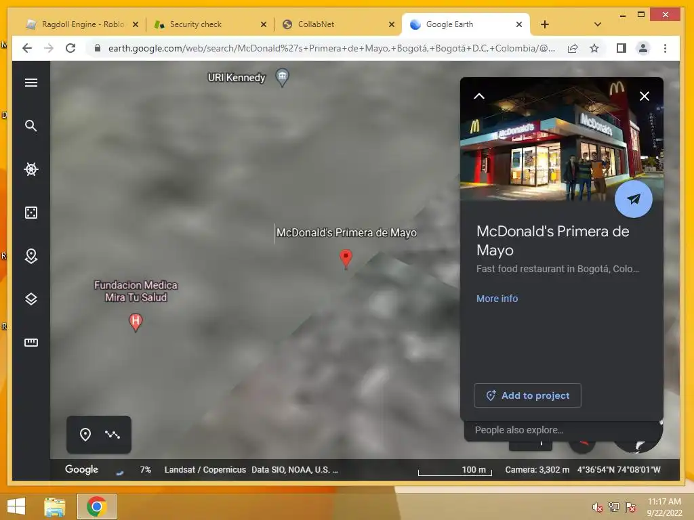Click Fundacion Medica hospital marker

pos(136,322)
